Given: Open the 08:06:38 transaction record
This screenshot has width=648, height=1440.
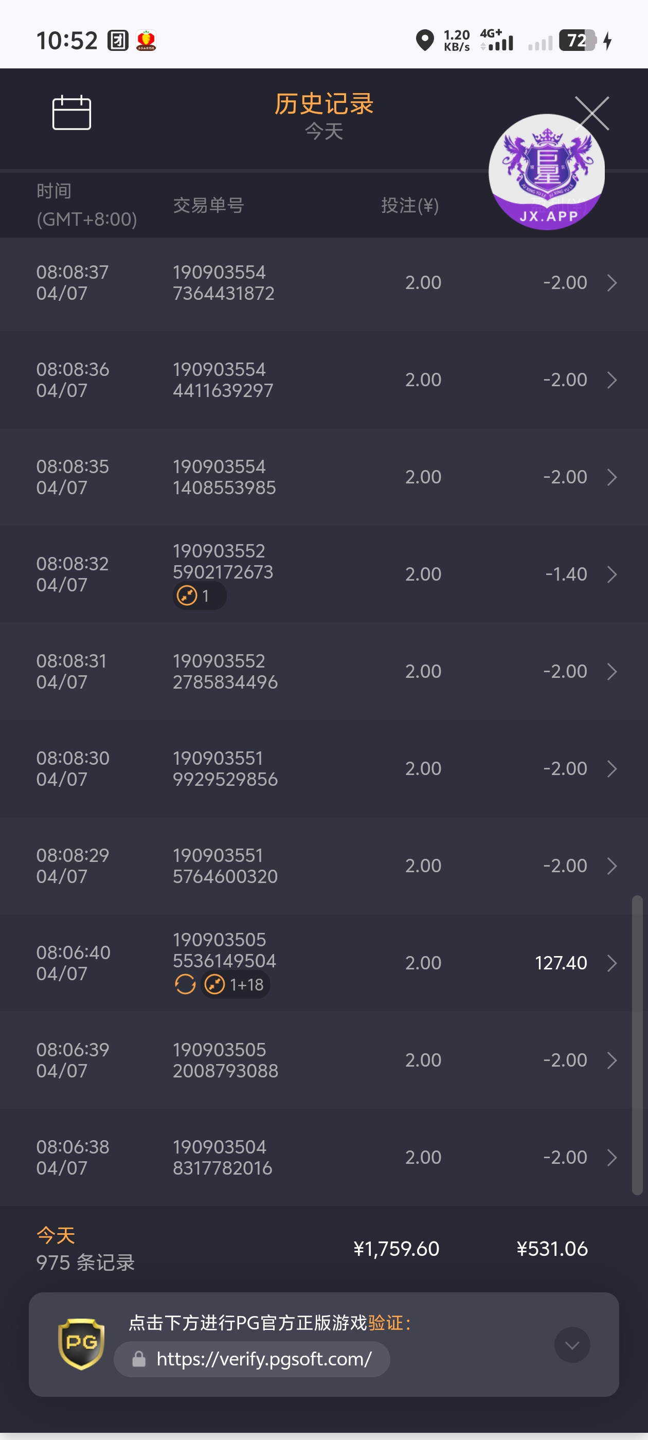Looking at the screenshot, I should [x=323, y=1157].
